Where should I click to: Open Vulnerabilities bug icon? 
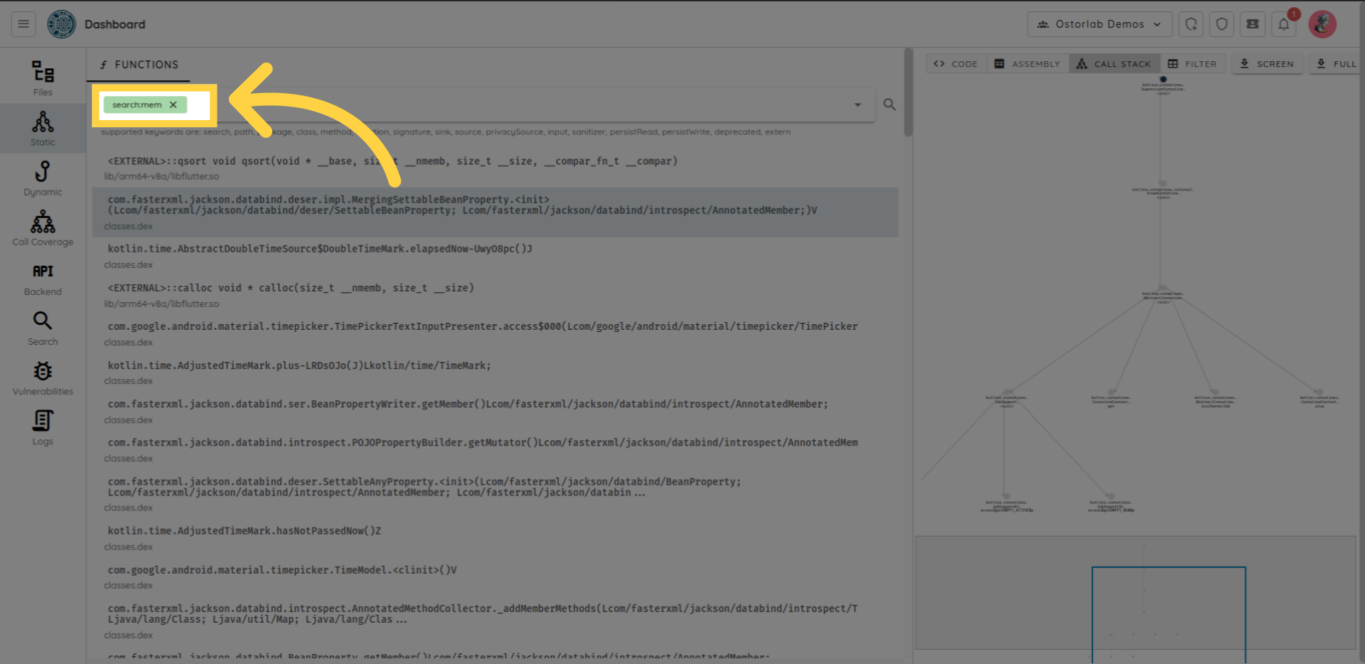pyautogui.click(x=43, y=377)
